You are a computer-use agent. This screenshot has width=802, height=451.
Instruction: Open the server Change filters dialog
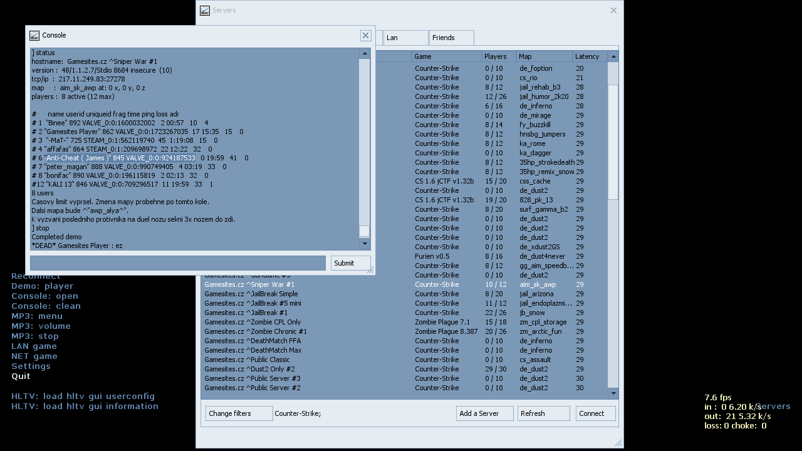pos(238,413)
